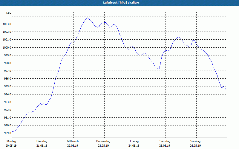Click the date 23.05.19
This screenshot has width=239, height=149.
coord(103,146)
